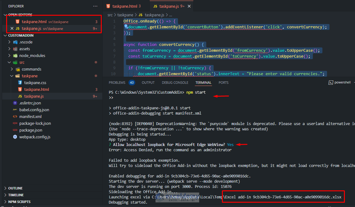Close taskpane.js in Open Editors list
The image size is (355, 207).
point(12,28)
